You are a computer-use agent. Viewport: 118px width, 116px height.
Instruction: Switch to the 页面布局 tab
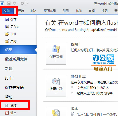click(x=50, y=11)
